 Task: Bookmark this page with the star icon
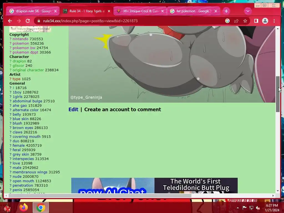click(x=245, y=21)
